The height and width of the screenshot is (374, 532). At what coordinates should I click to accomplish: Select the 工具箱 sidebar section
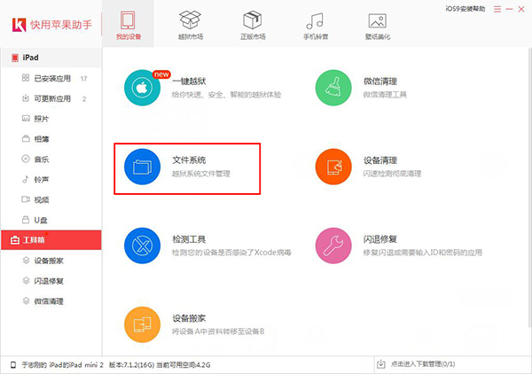coord(51,240)
